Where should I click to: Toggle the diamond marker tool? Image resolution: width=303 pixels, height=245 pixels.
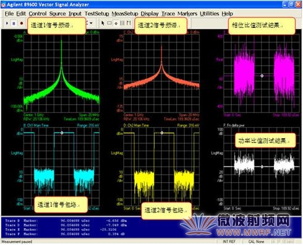coord(116,23)
